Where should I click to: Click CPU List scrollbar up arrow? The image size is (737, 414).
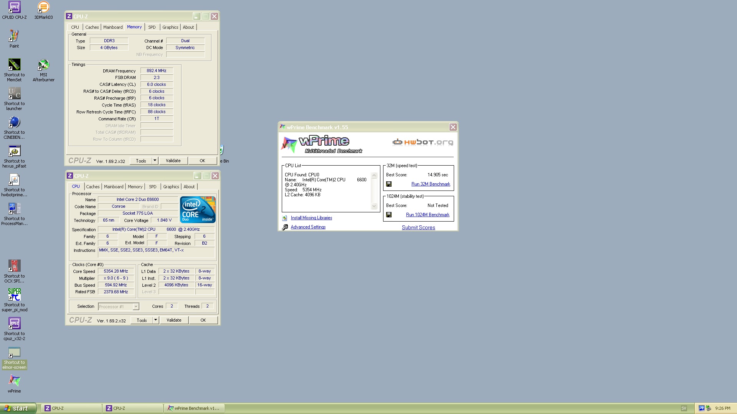374,176
